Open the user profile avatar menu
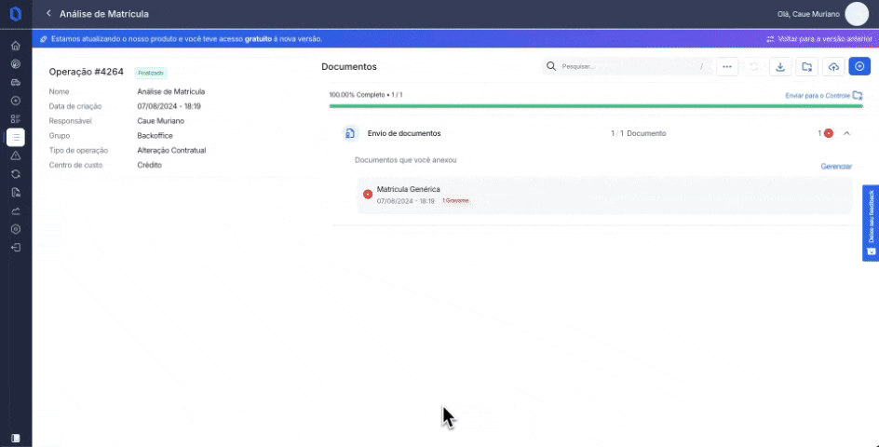 tap(856, 14)
